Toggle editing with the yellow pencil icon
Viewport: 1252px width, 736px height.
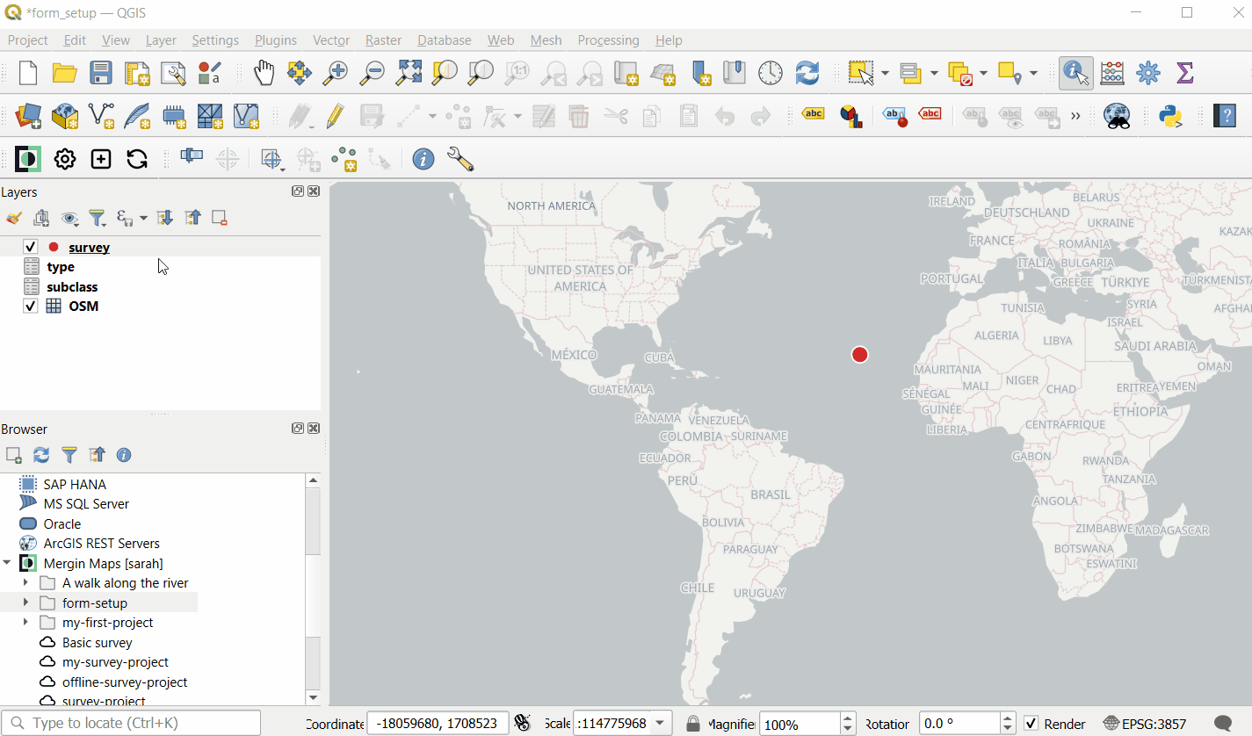(x=334, y=115)
